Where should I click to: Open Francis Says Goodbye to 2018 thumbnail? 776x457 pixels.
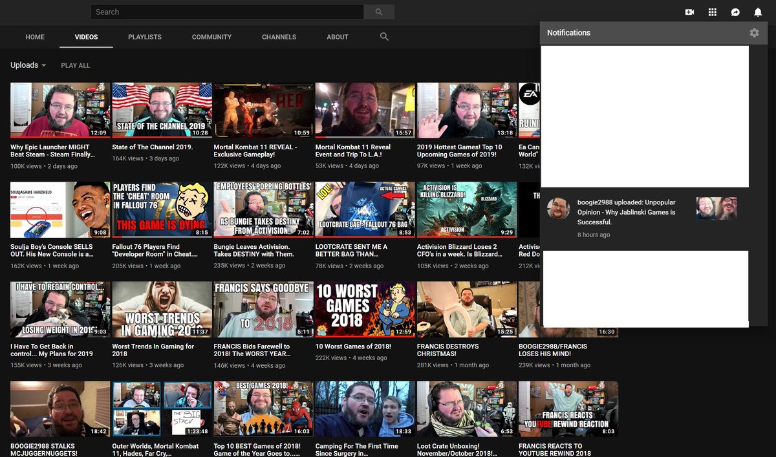[x=263, y=309]
